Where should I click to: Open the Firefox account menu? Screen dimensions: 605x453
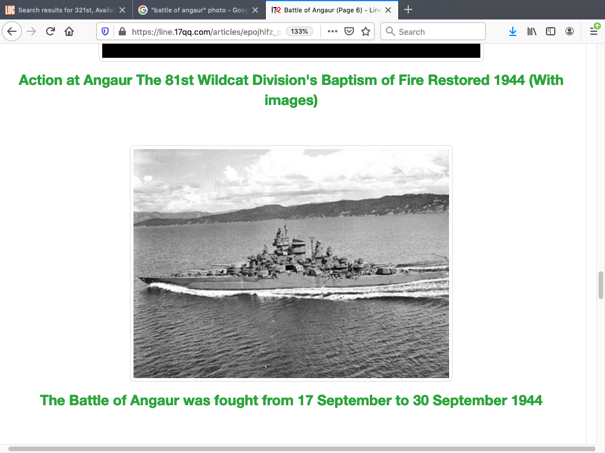pyautogui.click(x=570, y=31)
